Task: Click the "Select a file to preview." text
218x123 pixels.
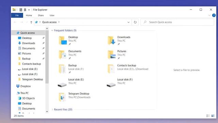Action: tap(187, 70)
